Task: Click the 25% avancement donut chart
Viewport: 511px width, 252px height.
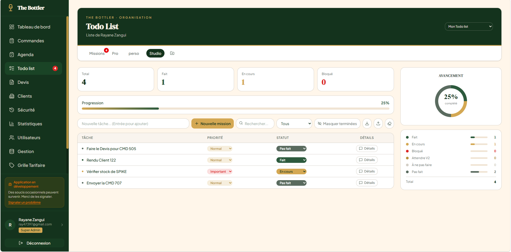Action: pyautogui.click(x=451, y=101)
